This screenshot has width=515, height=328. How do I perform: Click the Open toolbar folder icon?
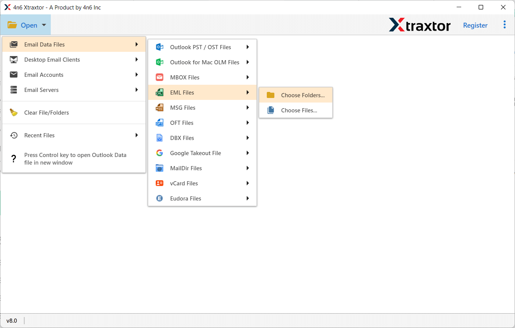(12, 25)
